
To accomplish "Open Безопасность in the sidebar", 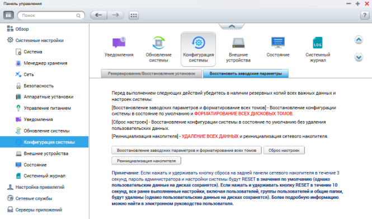I will tap(39, 86).
